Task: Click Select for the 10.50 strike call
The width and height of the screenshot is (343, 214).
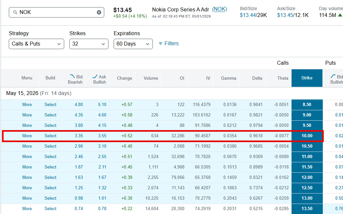Action: pos(50,146)
